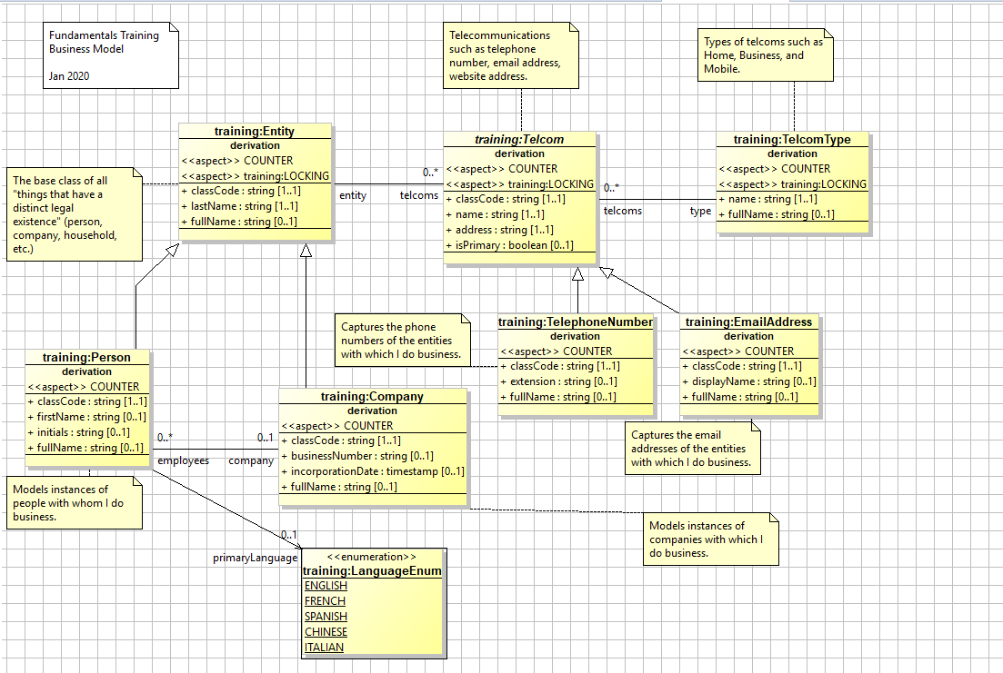This screenshot has height=673, width=1003.
Task: Click the employees association end label
Action: (183, 460)
